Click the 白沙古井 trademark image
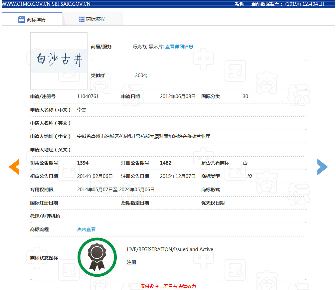The image size is (336, 290). click(59, 61)
